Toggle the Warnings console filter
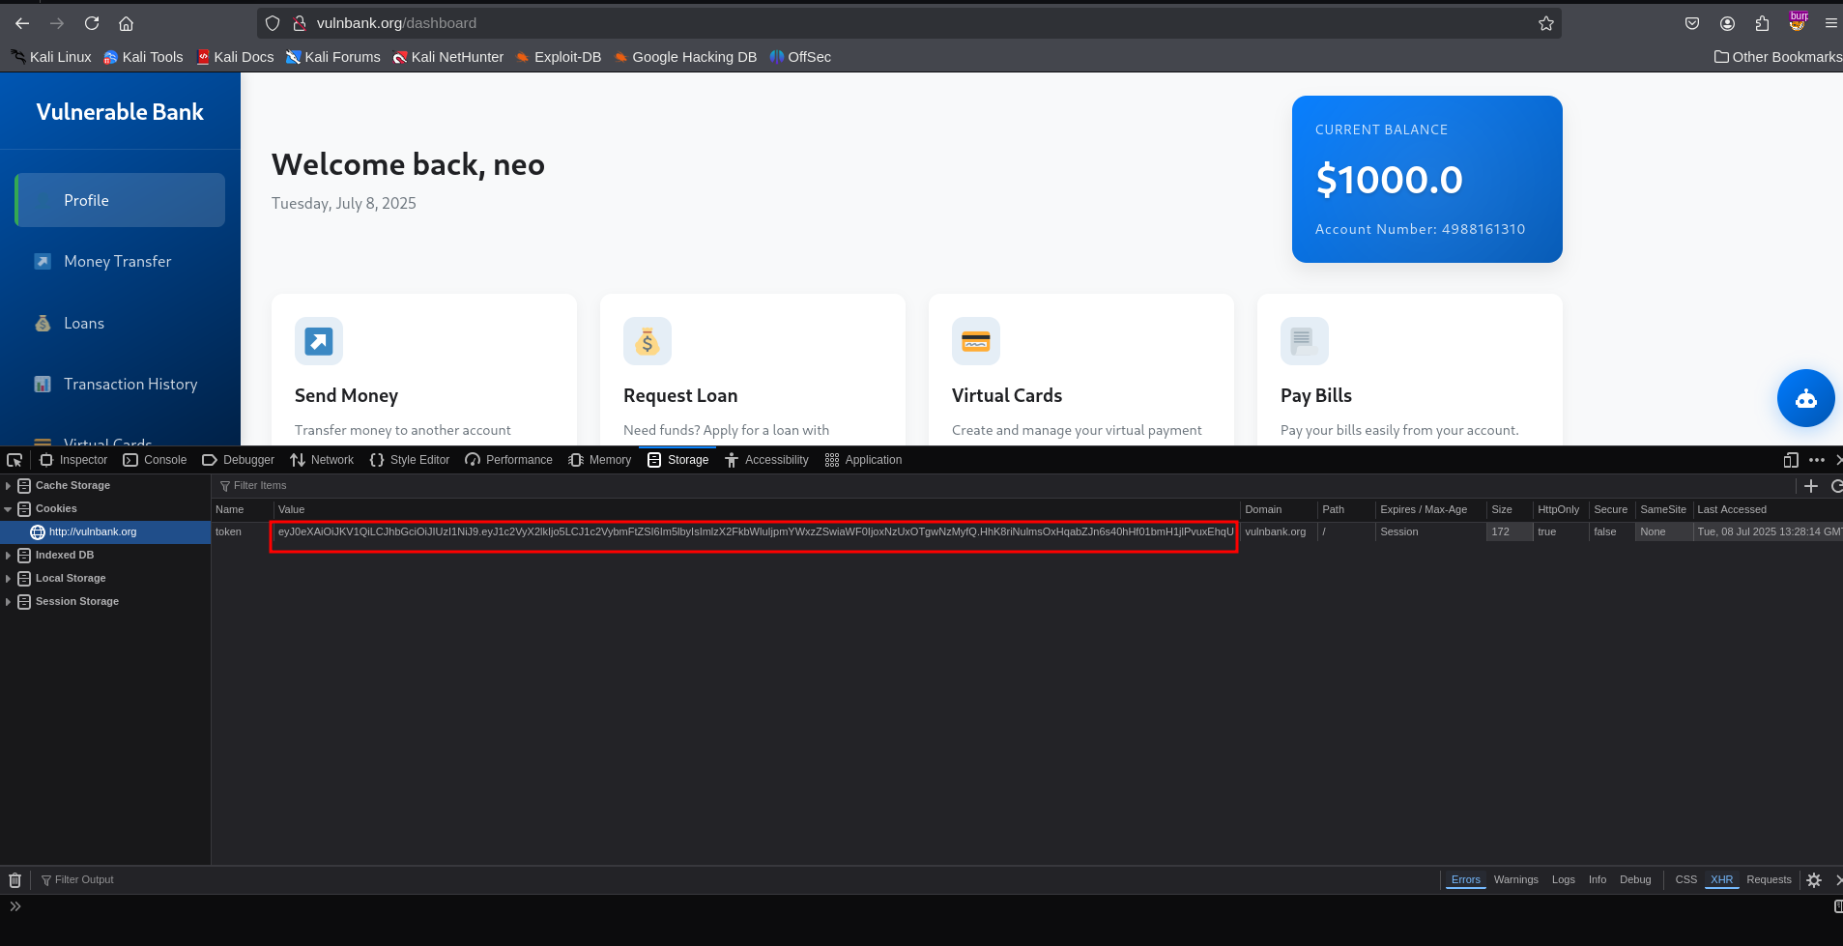Image resolution: width=1843 pixels, height=946 pixels. pos(1515,879)
